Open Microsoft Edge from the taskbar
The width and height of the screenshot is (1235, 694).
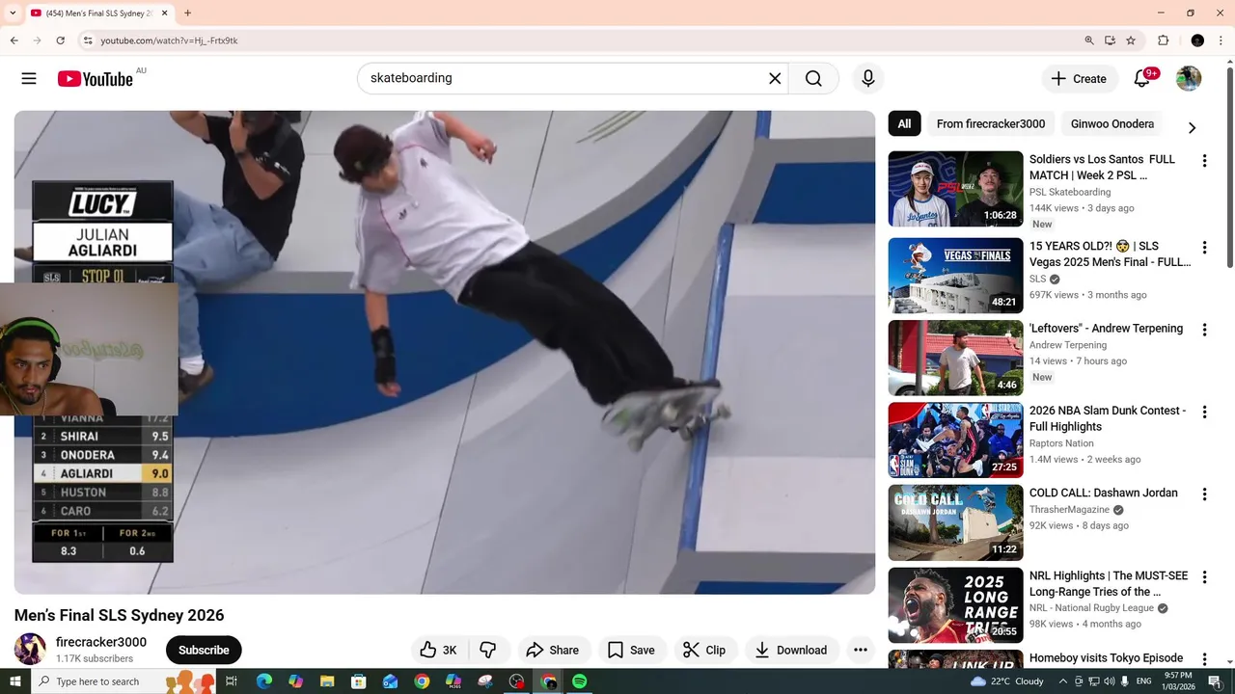(x=264, y=681)
